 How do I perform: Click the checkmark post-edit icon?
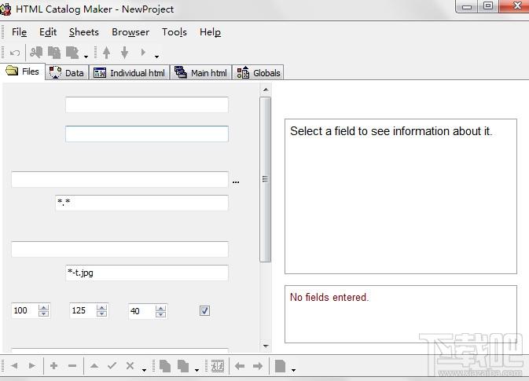click(112, 365)
